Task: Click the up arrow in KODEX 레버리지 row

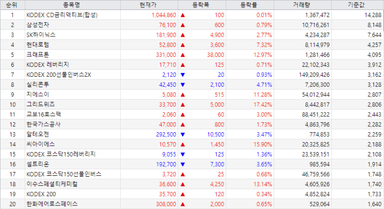Action: coord(183,65)
